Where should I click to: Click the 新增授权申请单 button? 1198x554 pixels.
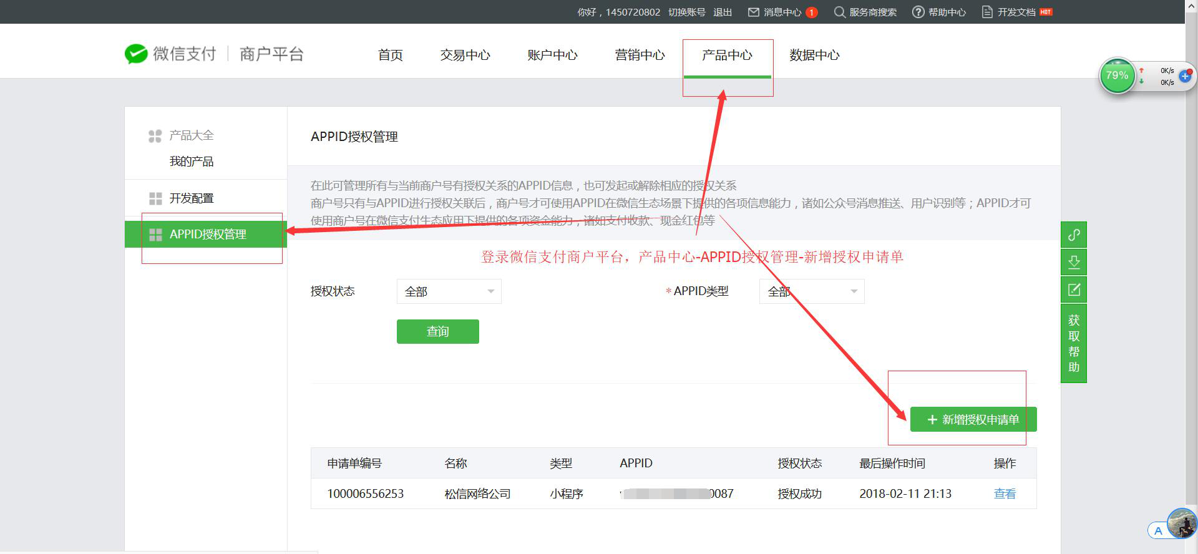(973, 419)
